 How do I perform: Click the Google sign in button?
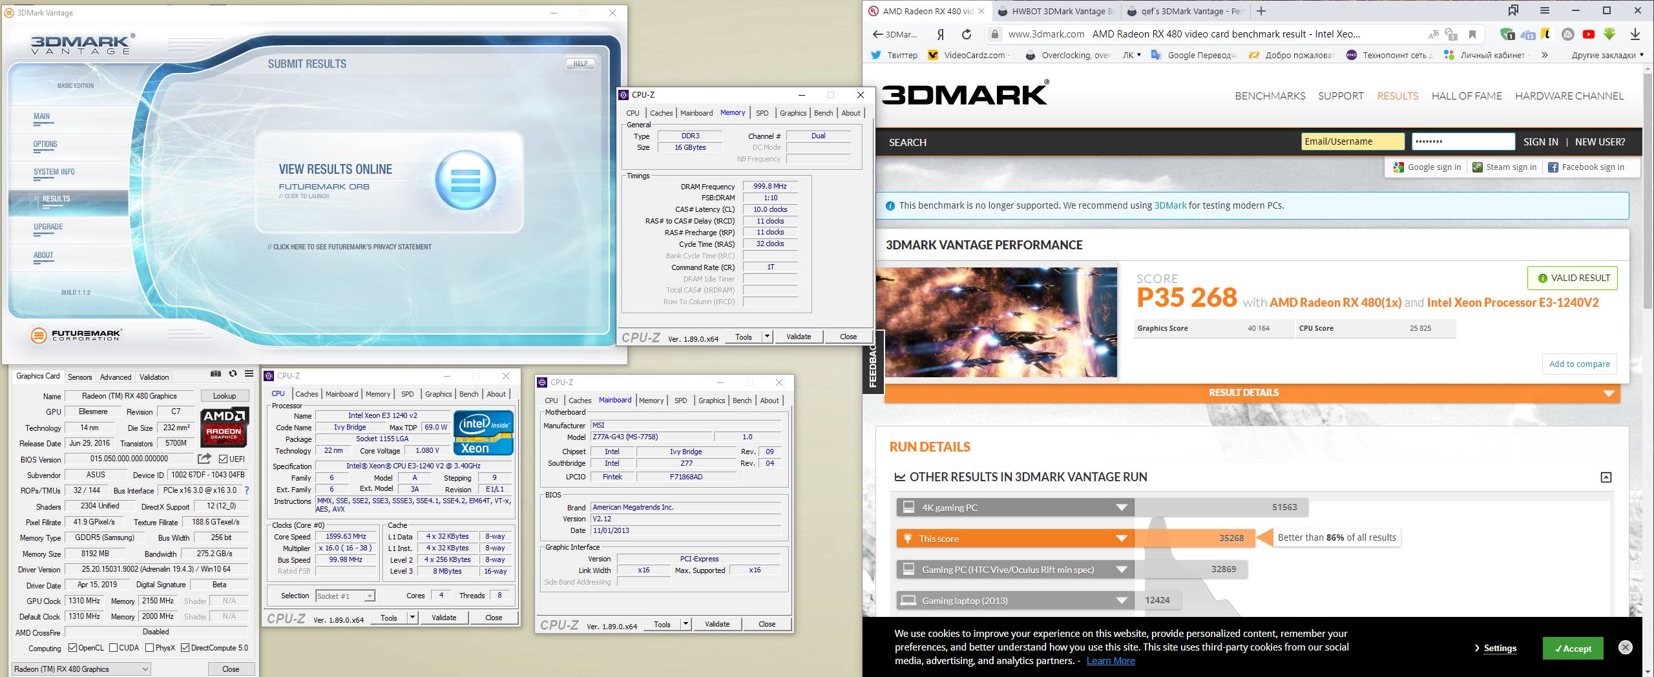pos(1427,167)
